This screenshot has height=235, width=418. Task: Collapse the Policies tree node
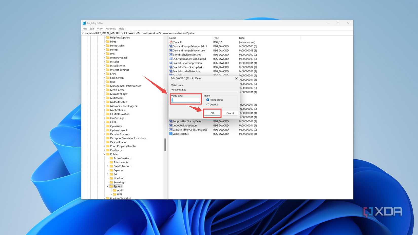104,154
